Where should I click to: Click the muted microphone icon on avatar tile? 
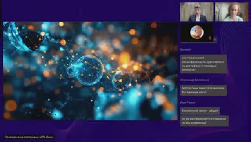[x=210, y=38]
